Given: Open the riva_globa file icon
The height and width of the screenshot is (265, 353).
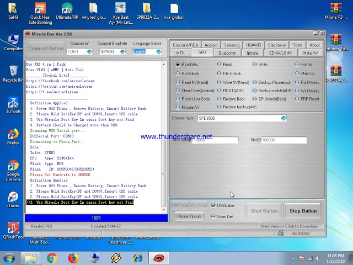Looking at the screenshot, I should click(x=174, y=10).
